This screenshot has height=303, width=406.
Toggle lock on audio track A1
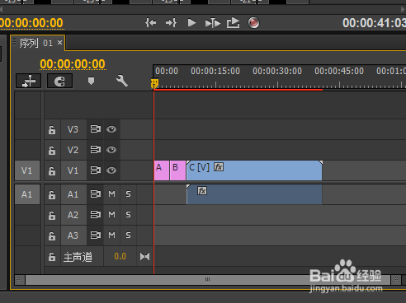(x=52, y=194)
